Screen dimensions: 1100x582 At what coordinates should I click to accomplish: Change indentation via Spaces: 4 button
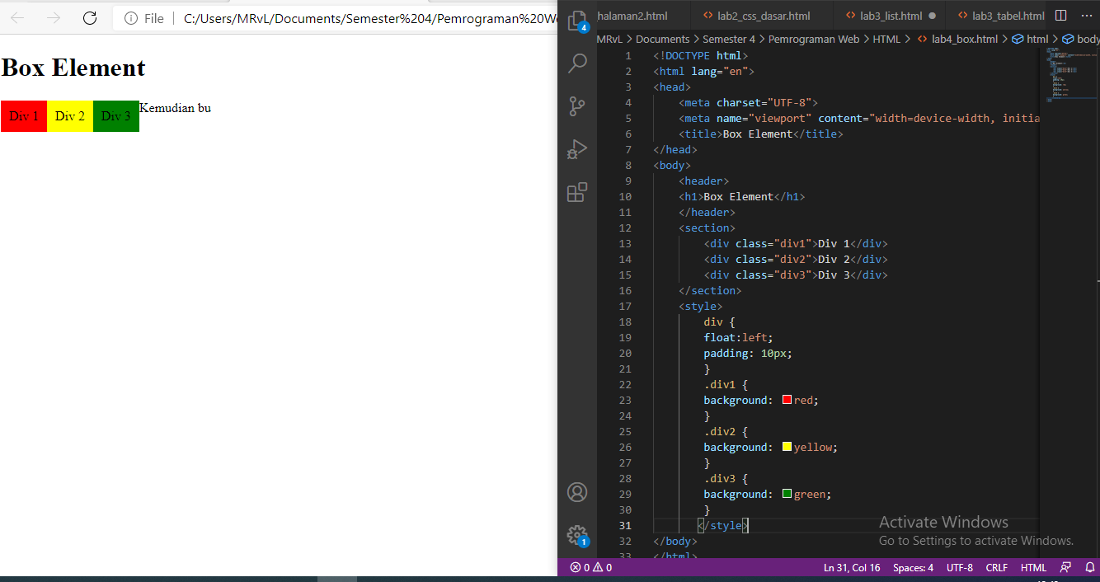coord(913,567)
